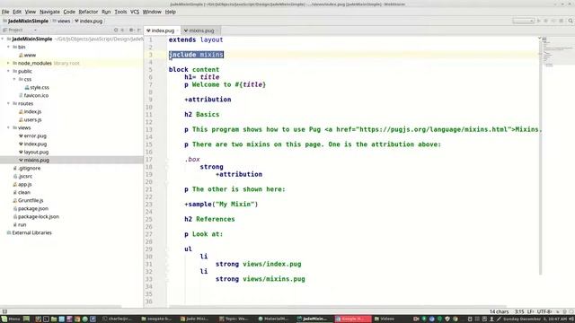
Task: Open the Navigate menu
Action: pyautogui.click(x=49, y=12)
